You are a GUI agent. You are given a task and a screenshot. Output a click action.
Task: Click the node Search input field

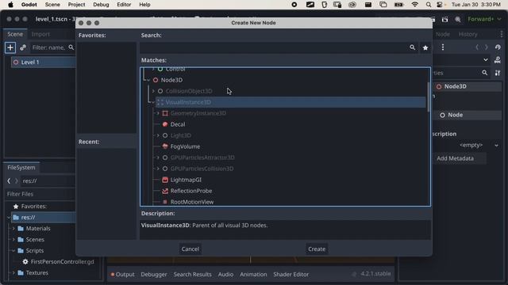(274, 47)
